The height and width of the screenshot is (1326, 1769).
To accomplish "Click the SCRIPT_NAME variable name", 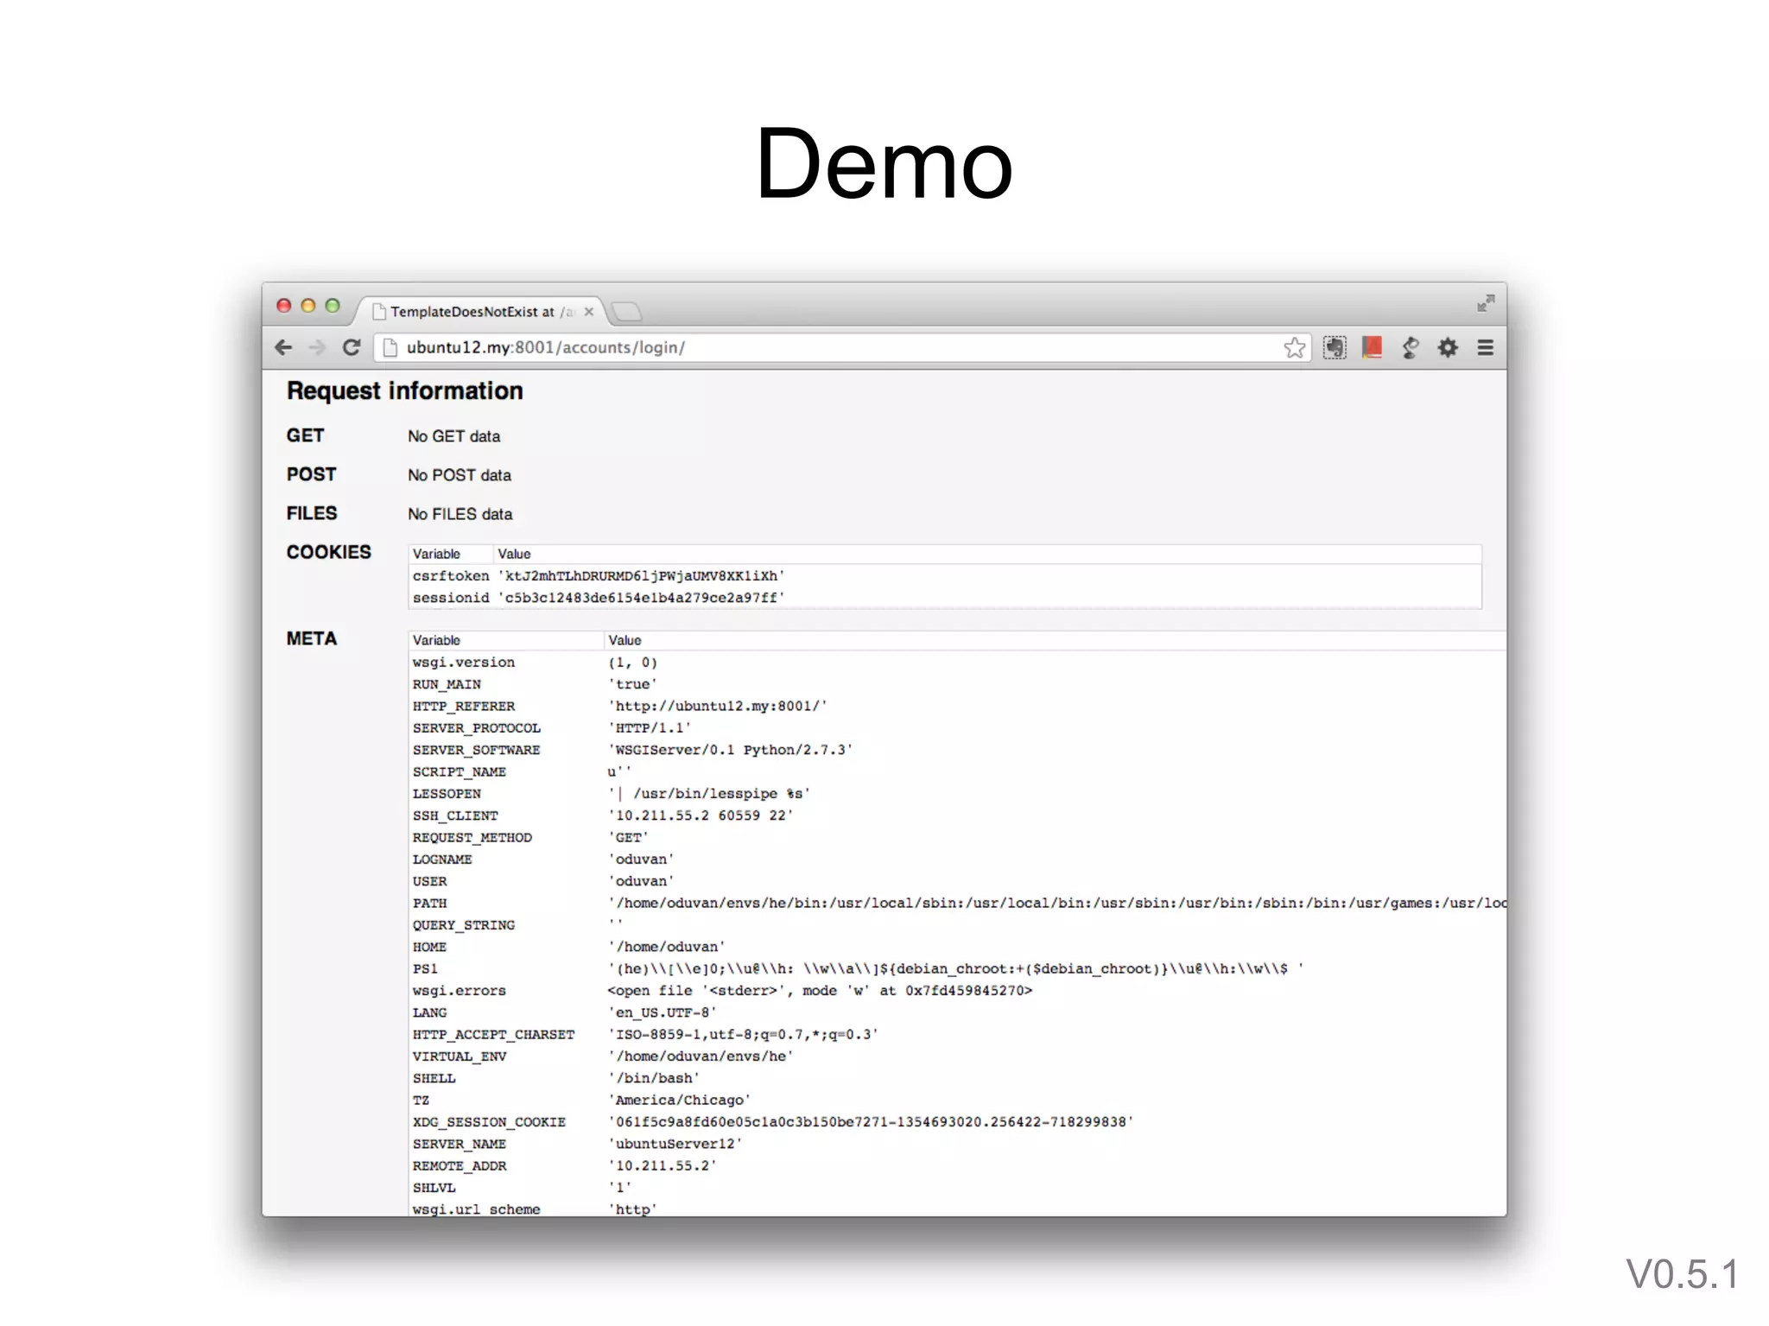I will (x=460, y=772).
